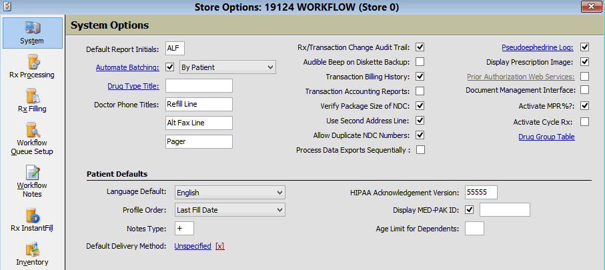Image resolution: width=605 pixels, height=270 pixels.
Task: Click Prior Authorization Web Services link
Action: click(x=520, y=77)
